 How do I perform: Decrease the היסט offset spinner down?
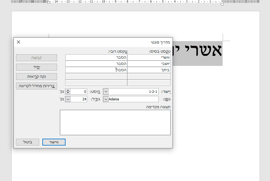point(68,93)
